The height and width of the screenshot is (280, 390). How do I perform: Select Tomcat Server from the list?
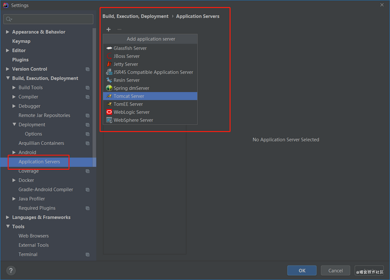pyautogui.click(x=129, y=96)
